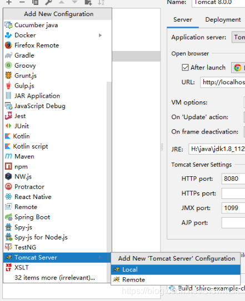Create new folder via the folder icon
245x301 pixels.
tap(88, 2)
